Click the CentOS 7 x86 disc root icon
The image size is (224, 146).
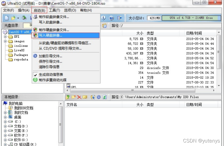pos(5,32)
